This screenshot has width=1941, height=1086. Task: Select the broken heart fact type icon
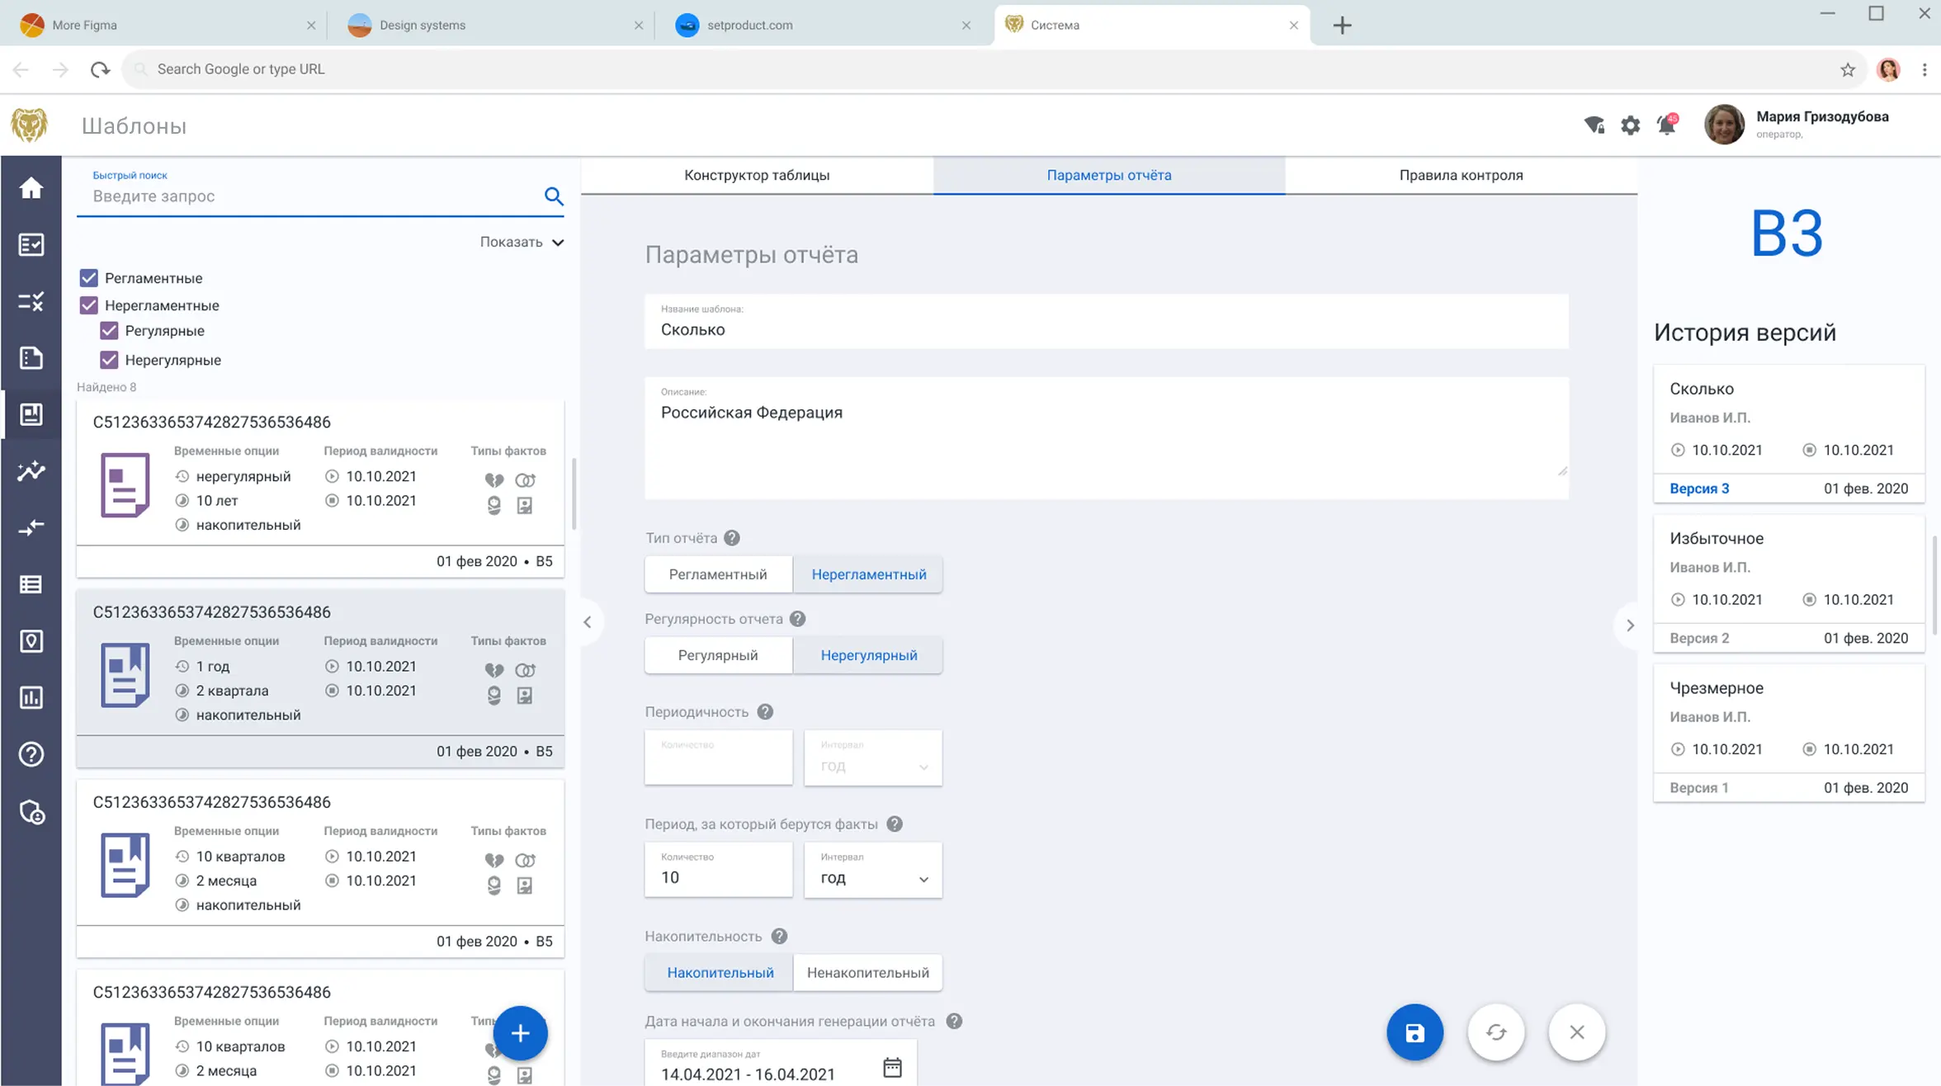494,479
